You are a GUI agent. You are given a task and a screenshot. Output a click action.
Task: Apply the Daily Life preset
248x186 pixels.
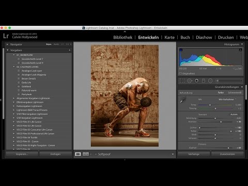[x=26, y=83]
